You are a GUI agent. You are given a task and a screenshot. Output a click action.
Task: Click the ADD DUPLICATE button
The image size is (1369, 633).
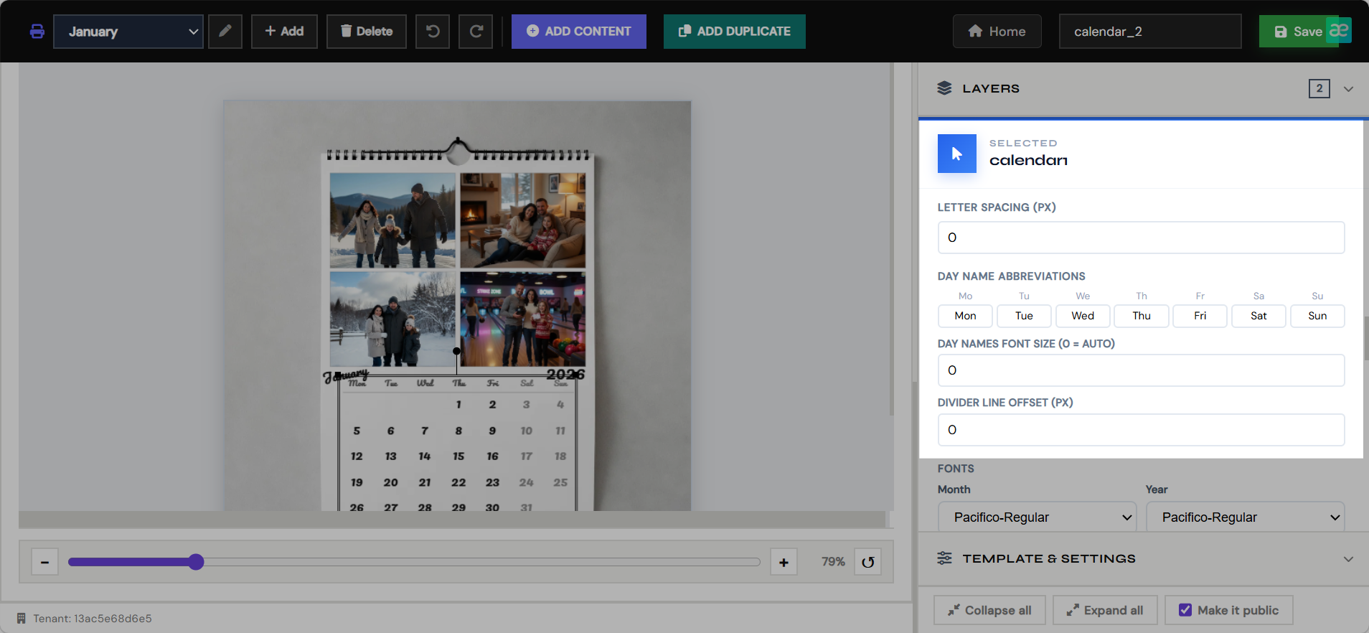click(735, 32)
